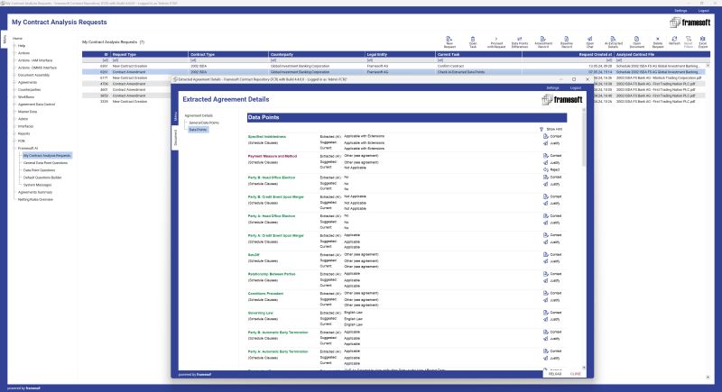Expand the Agreements tree node
This screenshot has width=722, height=392.
click(14, 83)
